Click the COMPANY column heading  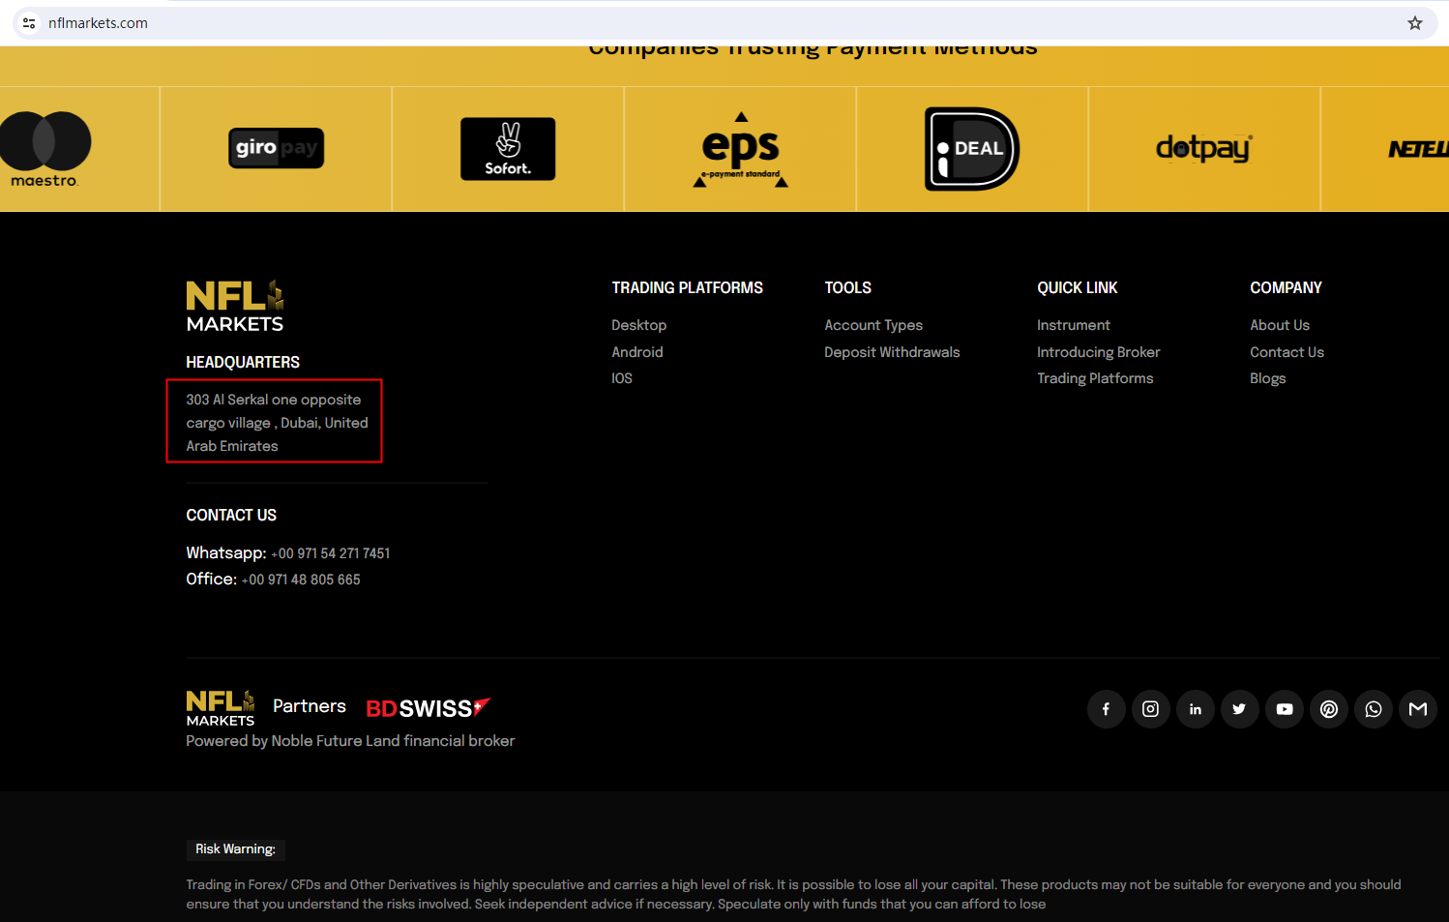tap(1286, 288)
